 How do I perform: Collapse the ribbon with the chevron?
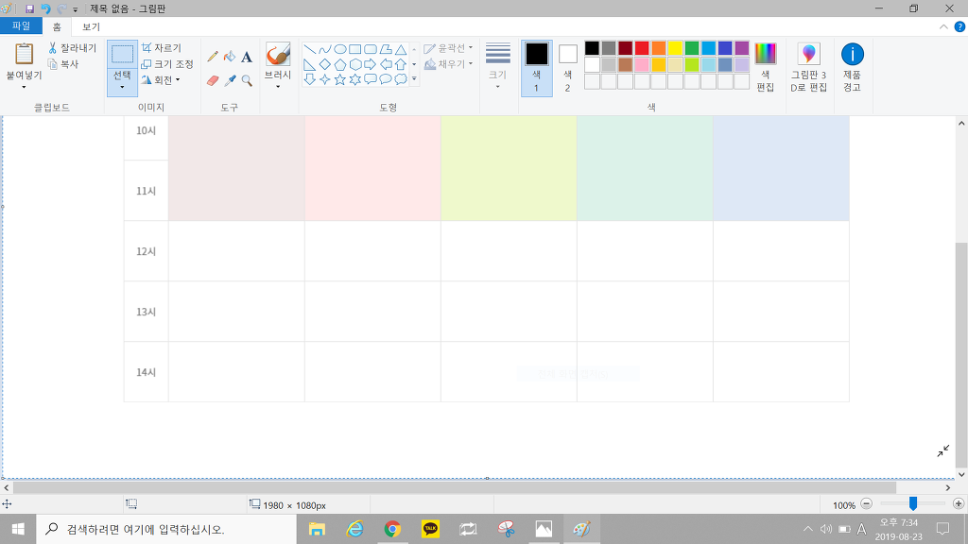[943, 26]
